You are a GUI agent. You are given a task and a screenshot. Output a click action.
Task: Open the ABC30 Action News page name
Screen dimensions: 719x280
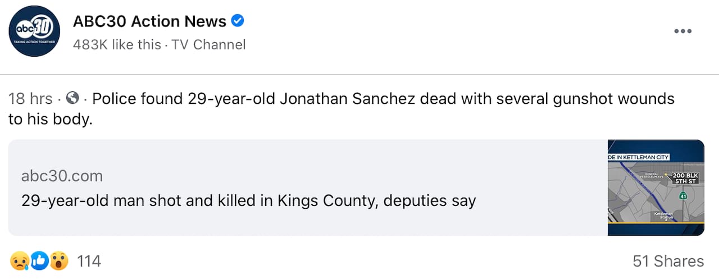149,21
